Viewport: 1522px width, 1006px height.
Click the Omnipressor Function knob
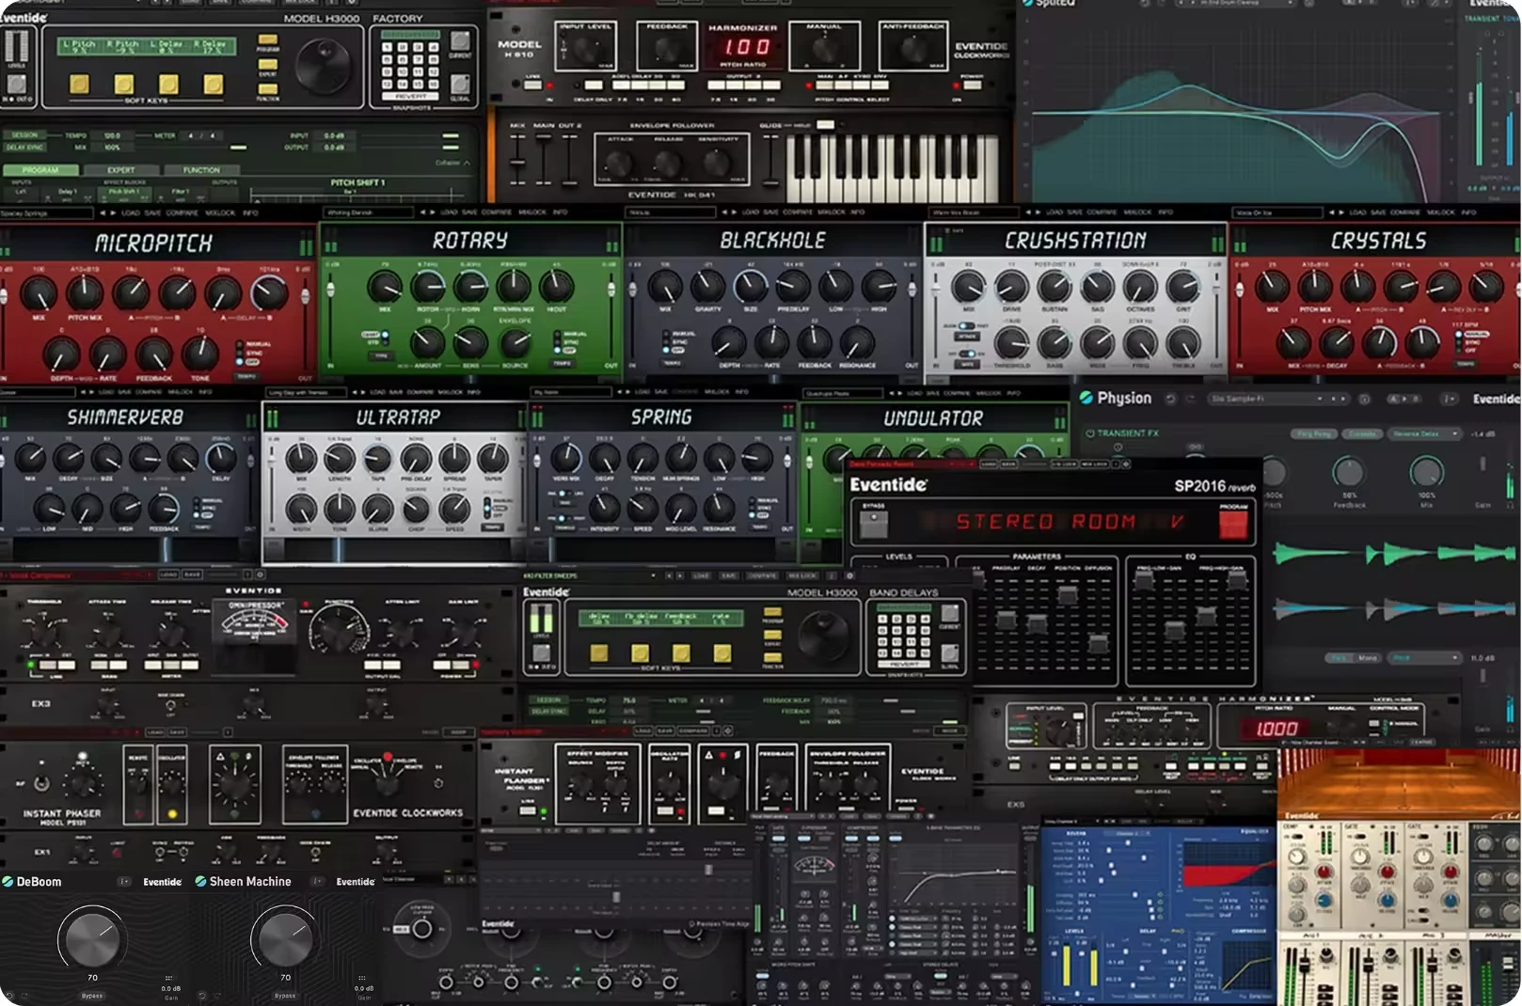(x=339, y=629)
